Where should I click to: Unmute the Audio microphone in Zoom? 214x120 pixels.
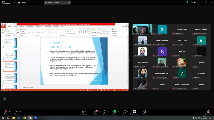[6, 112]
